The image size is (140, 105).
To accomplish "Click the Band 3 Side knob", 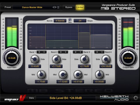I will (x=84, y=59).
